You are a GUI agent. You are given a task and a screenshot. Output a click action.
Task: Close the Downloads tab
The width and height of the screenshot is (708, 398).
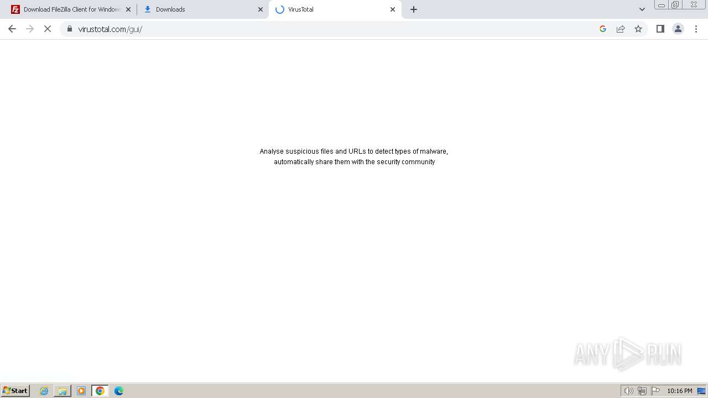pyautogui.click(x=261, y=9)
